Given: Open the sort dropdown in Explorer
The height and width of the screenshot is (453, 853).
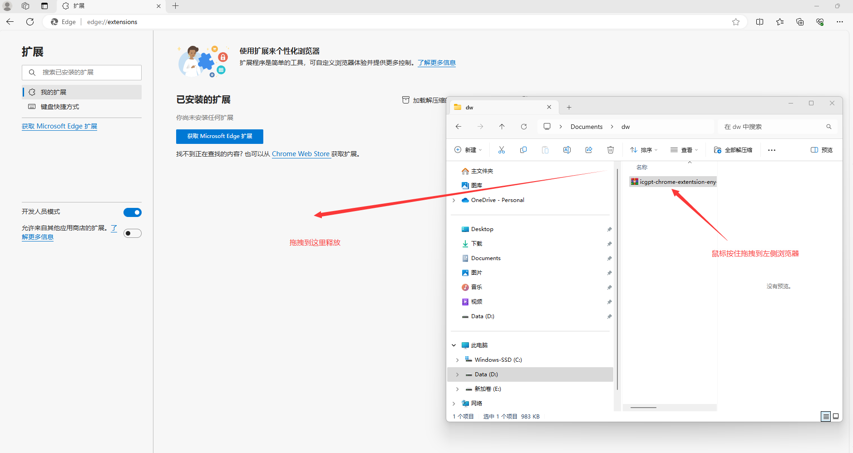Looking at the screenshot, I should point(644,150).
